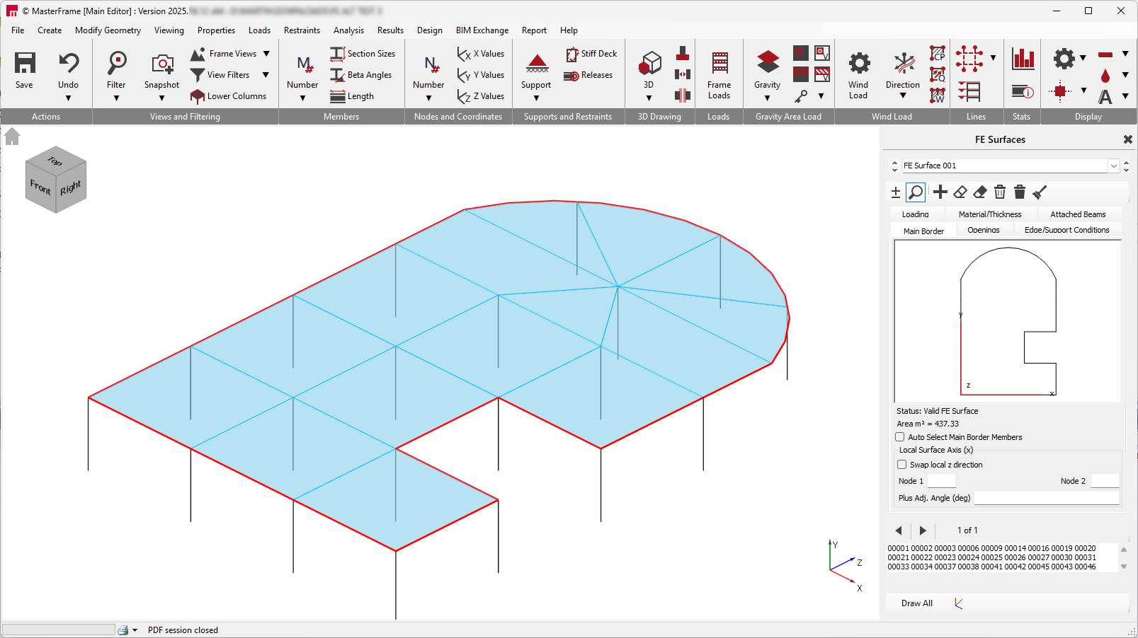Screen dimensions: 1138x638
Task: Click the brush clean-up icon
Action: [x=1040, y=192]
